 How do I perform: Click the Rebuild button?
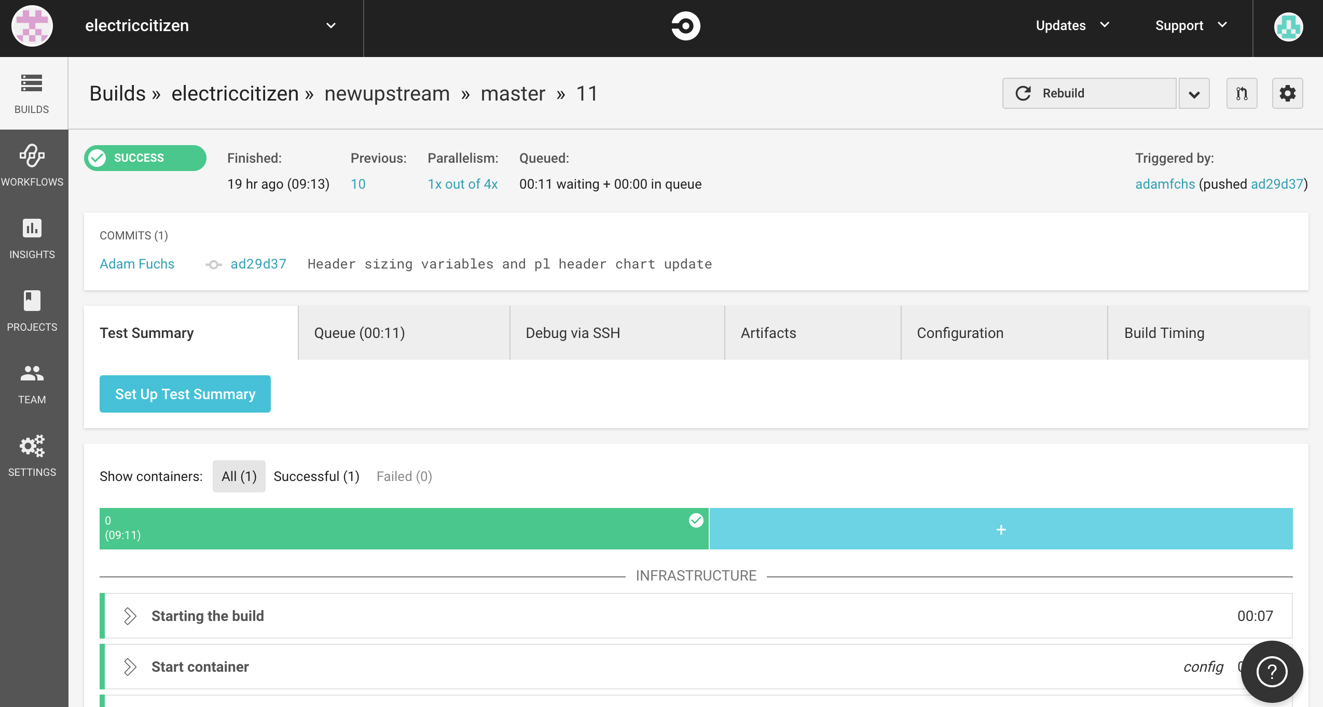pyautogui.click(x=1089, y=93)
